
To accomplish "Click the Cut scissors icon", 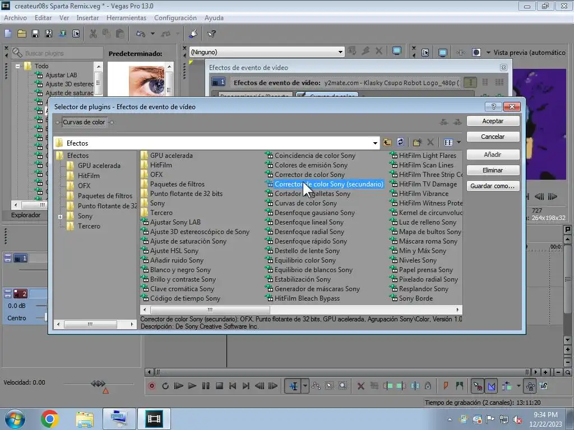I will click(x=94, y=34).
